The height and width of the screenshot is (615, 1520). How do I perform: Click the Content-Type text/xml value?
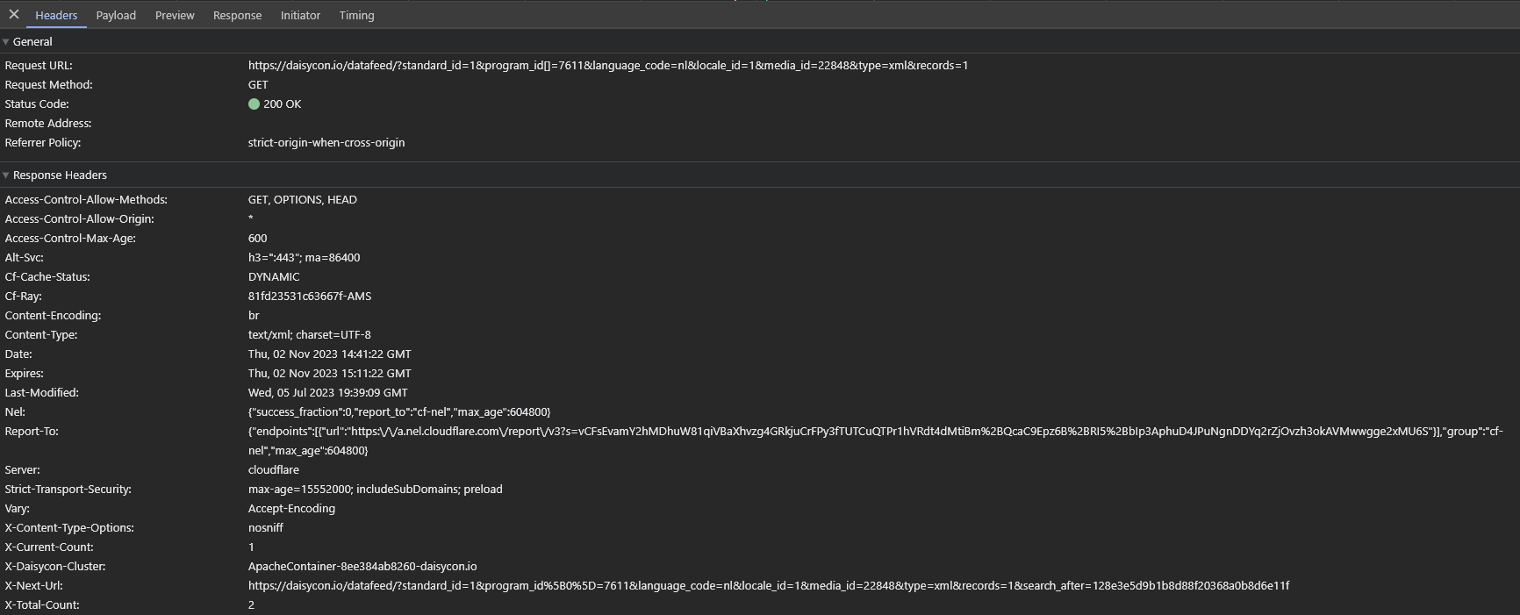tap(309, 335)
